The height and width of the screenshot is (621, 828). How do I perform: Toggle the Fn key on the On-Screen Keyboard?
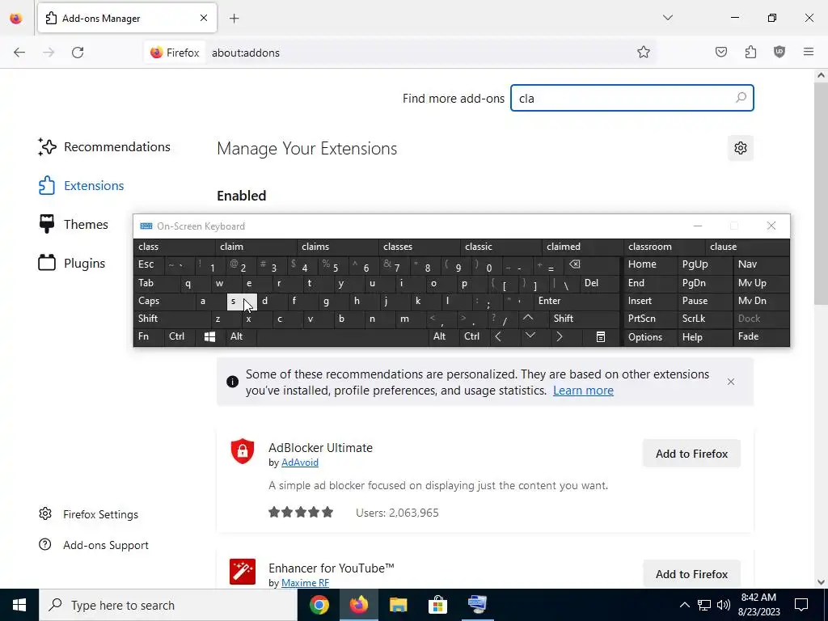click(x=149, y=337)
